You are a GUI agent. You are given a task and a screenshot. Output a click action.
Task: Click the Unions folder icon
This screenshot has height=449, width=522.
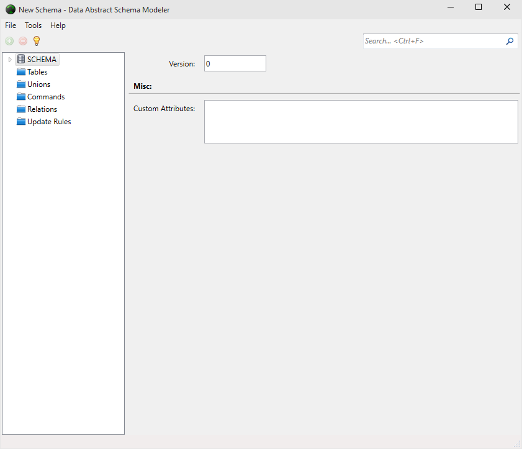(21, 84)
